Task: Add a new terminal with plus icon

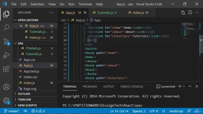Action: pos(180,86)
